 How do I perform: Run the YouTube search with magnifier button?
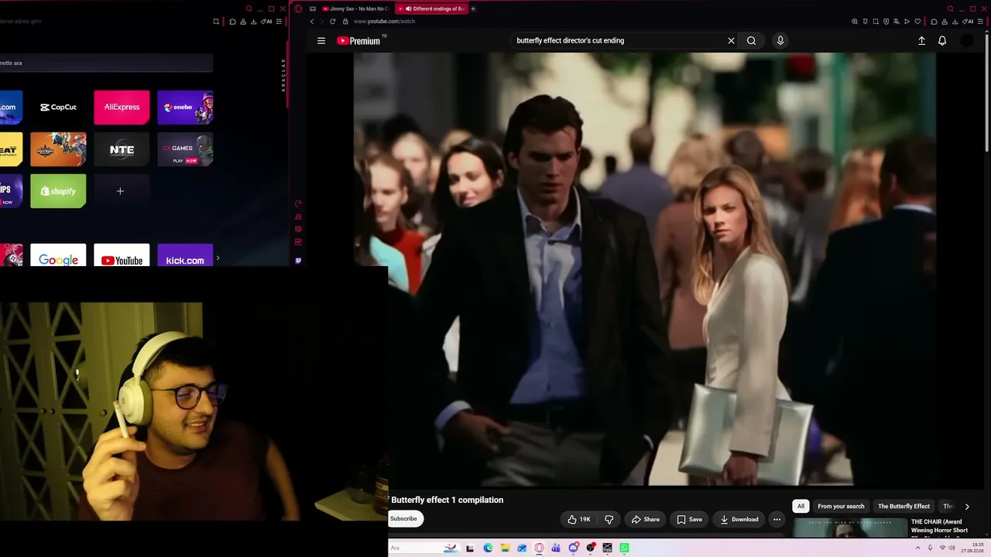751,41
